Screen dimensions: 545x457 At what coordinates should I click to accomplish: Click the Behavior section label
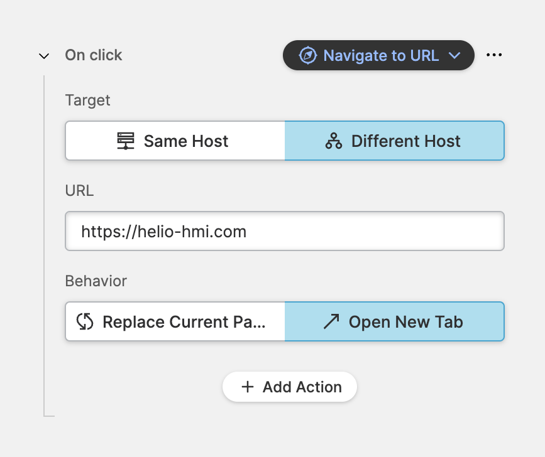[96, 281]
